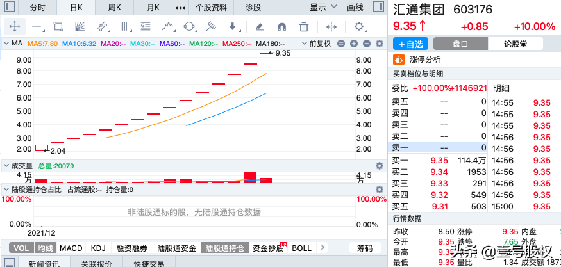Delete drawings with the trash icon

[304, 26]
